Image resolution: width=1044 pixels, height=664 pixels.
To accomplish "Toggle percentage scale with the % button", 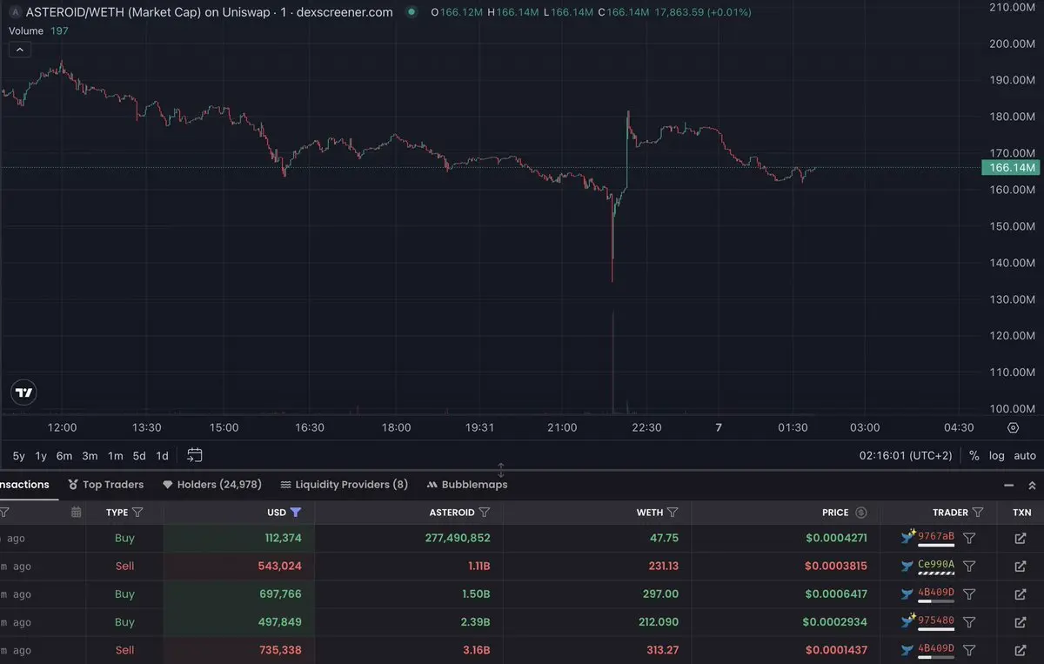I will pyautogui.click(x=974, y=456).
